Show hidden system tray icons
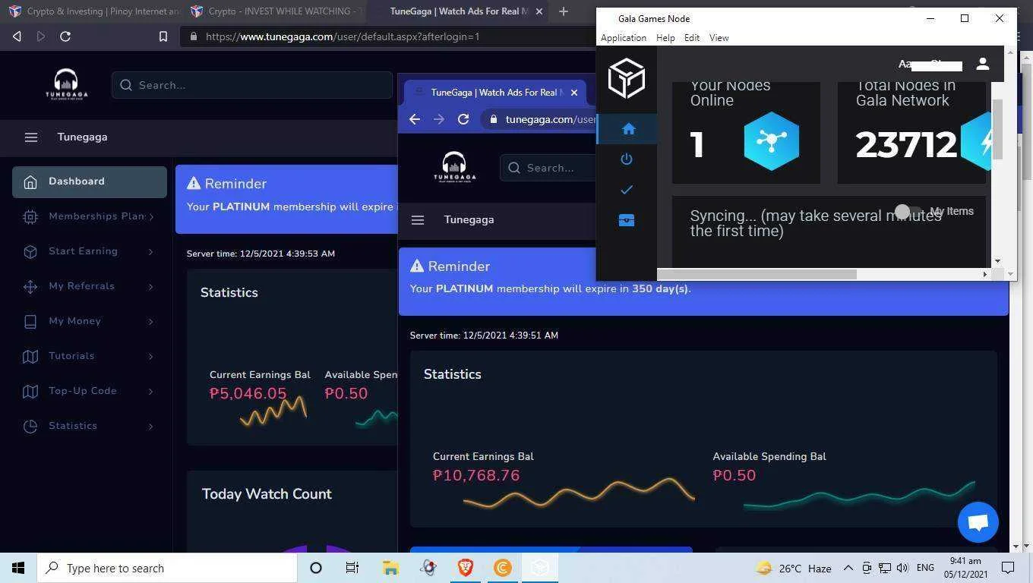The height and width of the screenshot is (583, 1033). click(848, 568)
